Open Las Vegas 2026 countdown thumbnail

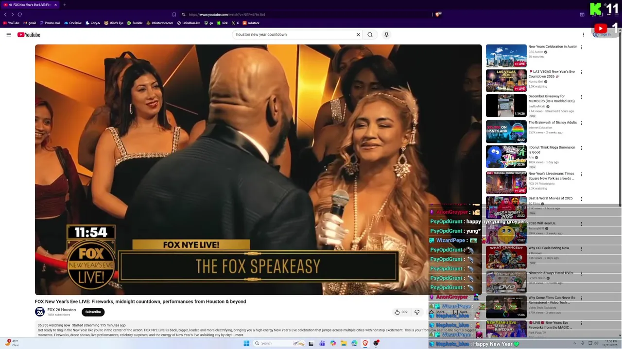506,80
